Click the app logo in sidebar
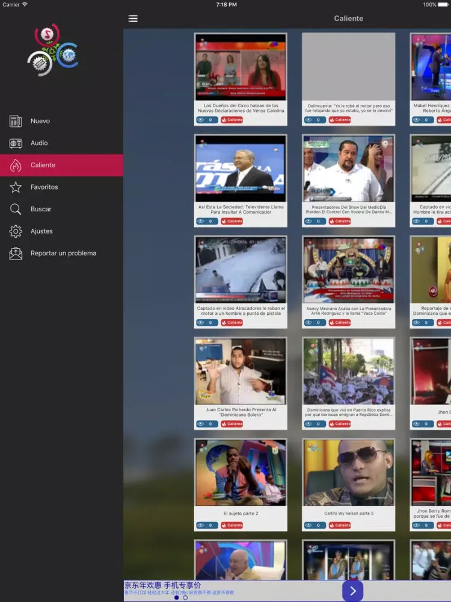 pyautogui.click(x=52, y=50)
